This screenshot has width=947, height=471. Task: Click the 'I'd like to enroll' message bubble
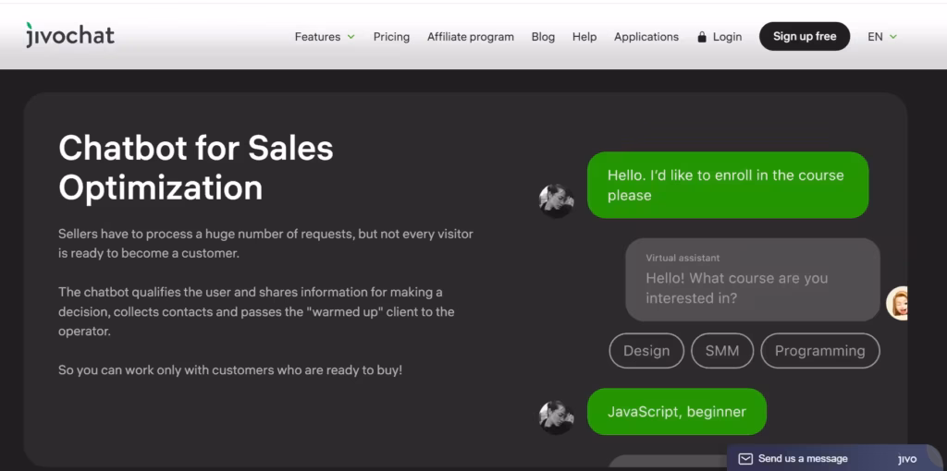tap(728, 185)
